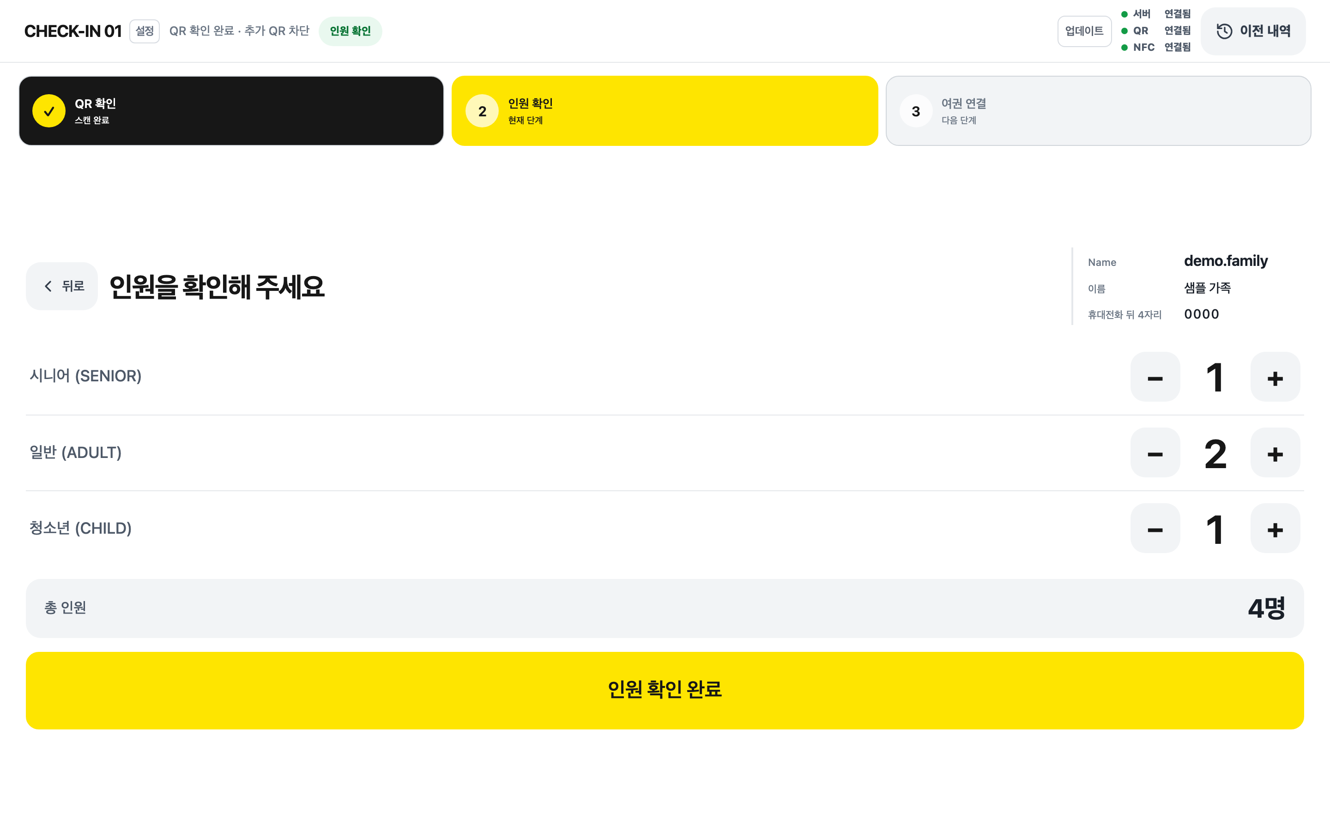Select step 2 인원 확인 tab
Viewport: 1330px width, 831px height.
[x=665, y=111]
